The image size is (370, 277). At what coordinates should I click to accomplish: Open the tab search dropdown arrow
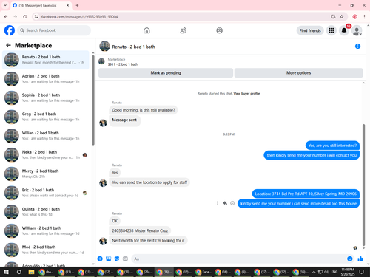point(5,5)
